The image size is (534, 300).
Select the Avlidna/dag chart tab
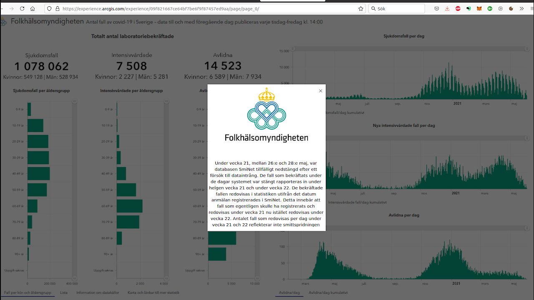289,292
